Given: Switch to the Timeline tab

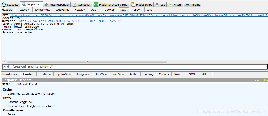Looking at the screenshot, I should point(192,5).
